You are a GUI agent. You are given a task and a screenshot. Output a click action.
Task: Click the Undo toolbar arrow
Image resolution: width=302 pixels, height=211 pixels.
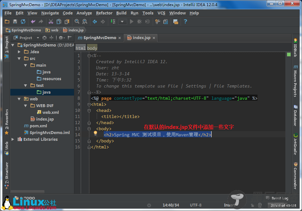[x=33, y=21]
